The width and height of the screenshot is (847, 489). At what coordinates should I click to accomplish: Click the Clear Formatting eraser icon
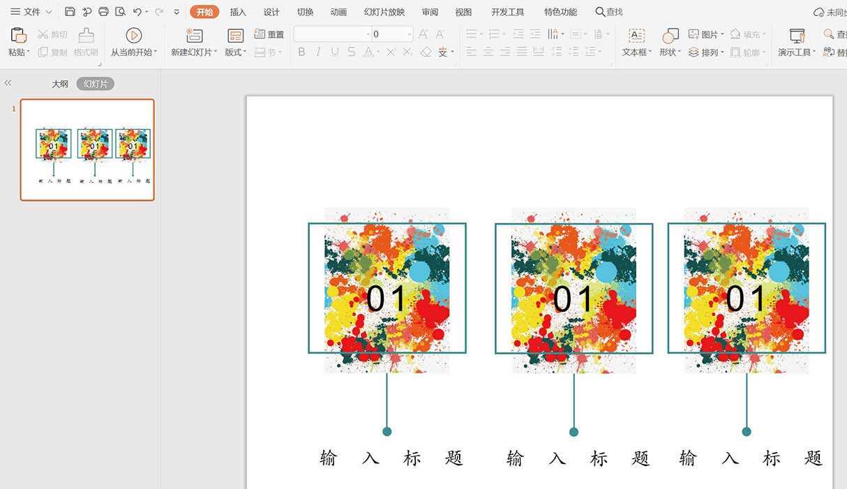click(426, 52)
